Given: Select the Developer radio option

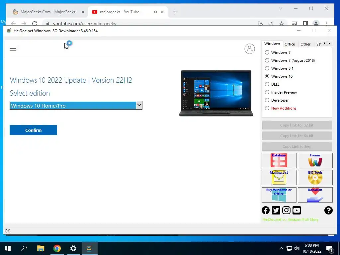Looking at the screenshot, I should click(x=277, y=100).
